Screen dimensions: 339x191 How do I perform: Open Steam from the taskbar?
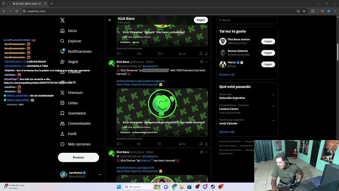[x=213, y=187]
